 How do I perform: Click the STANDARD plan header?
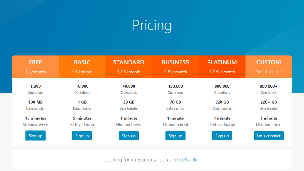coord(129,62)
